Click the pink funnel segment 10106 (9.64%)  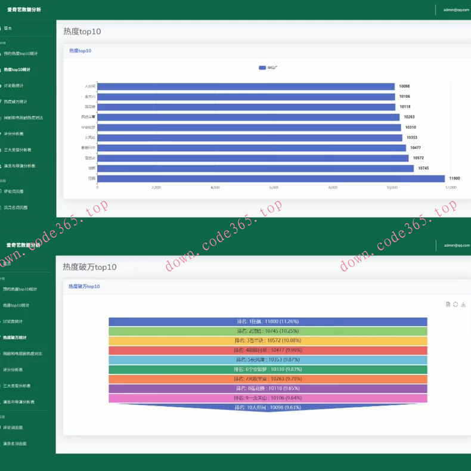[x=268, y=398]
